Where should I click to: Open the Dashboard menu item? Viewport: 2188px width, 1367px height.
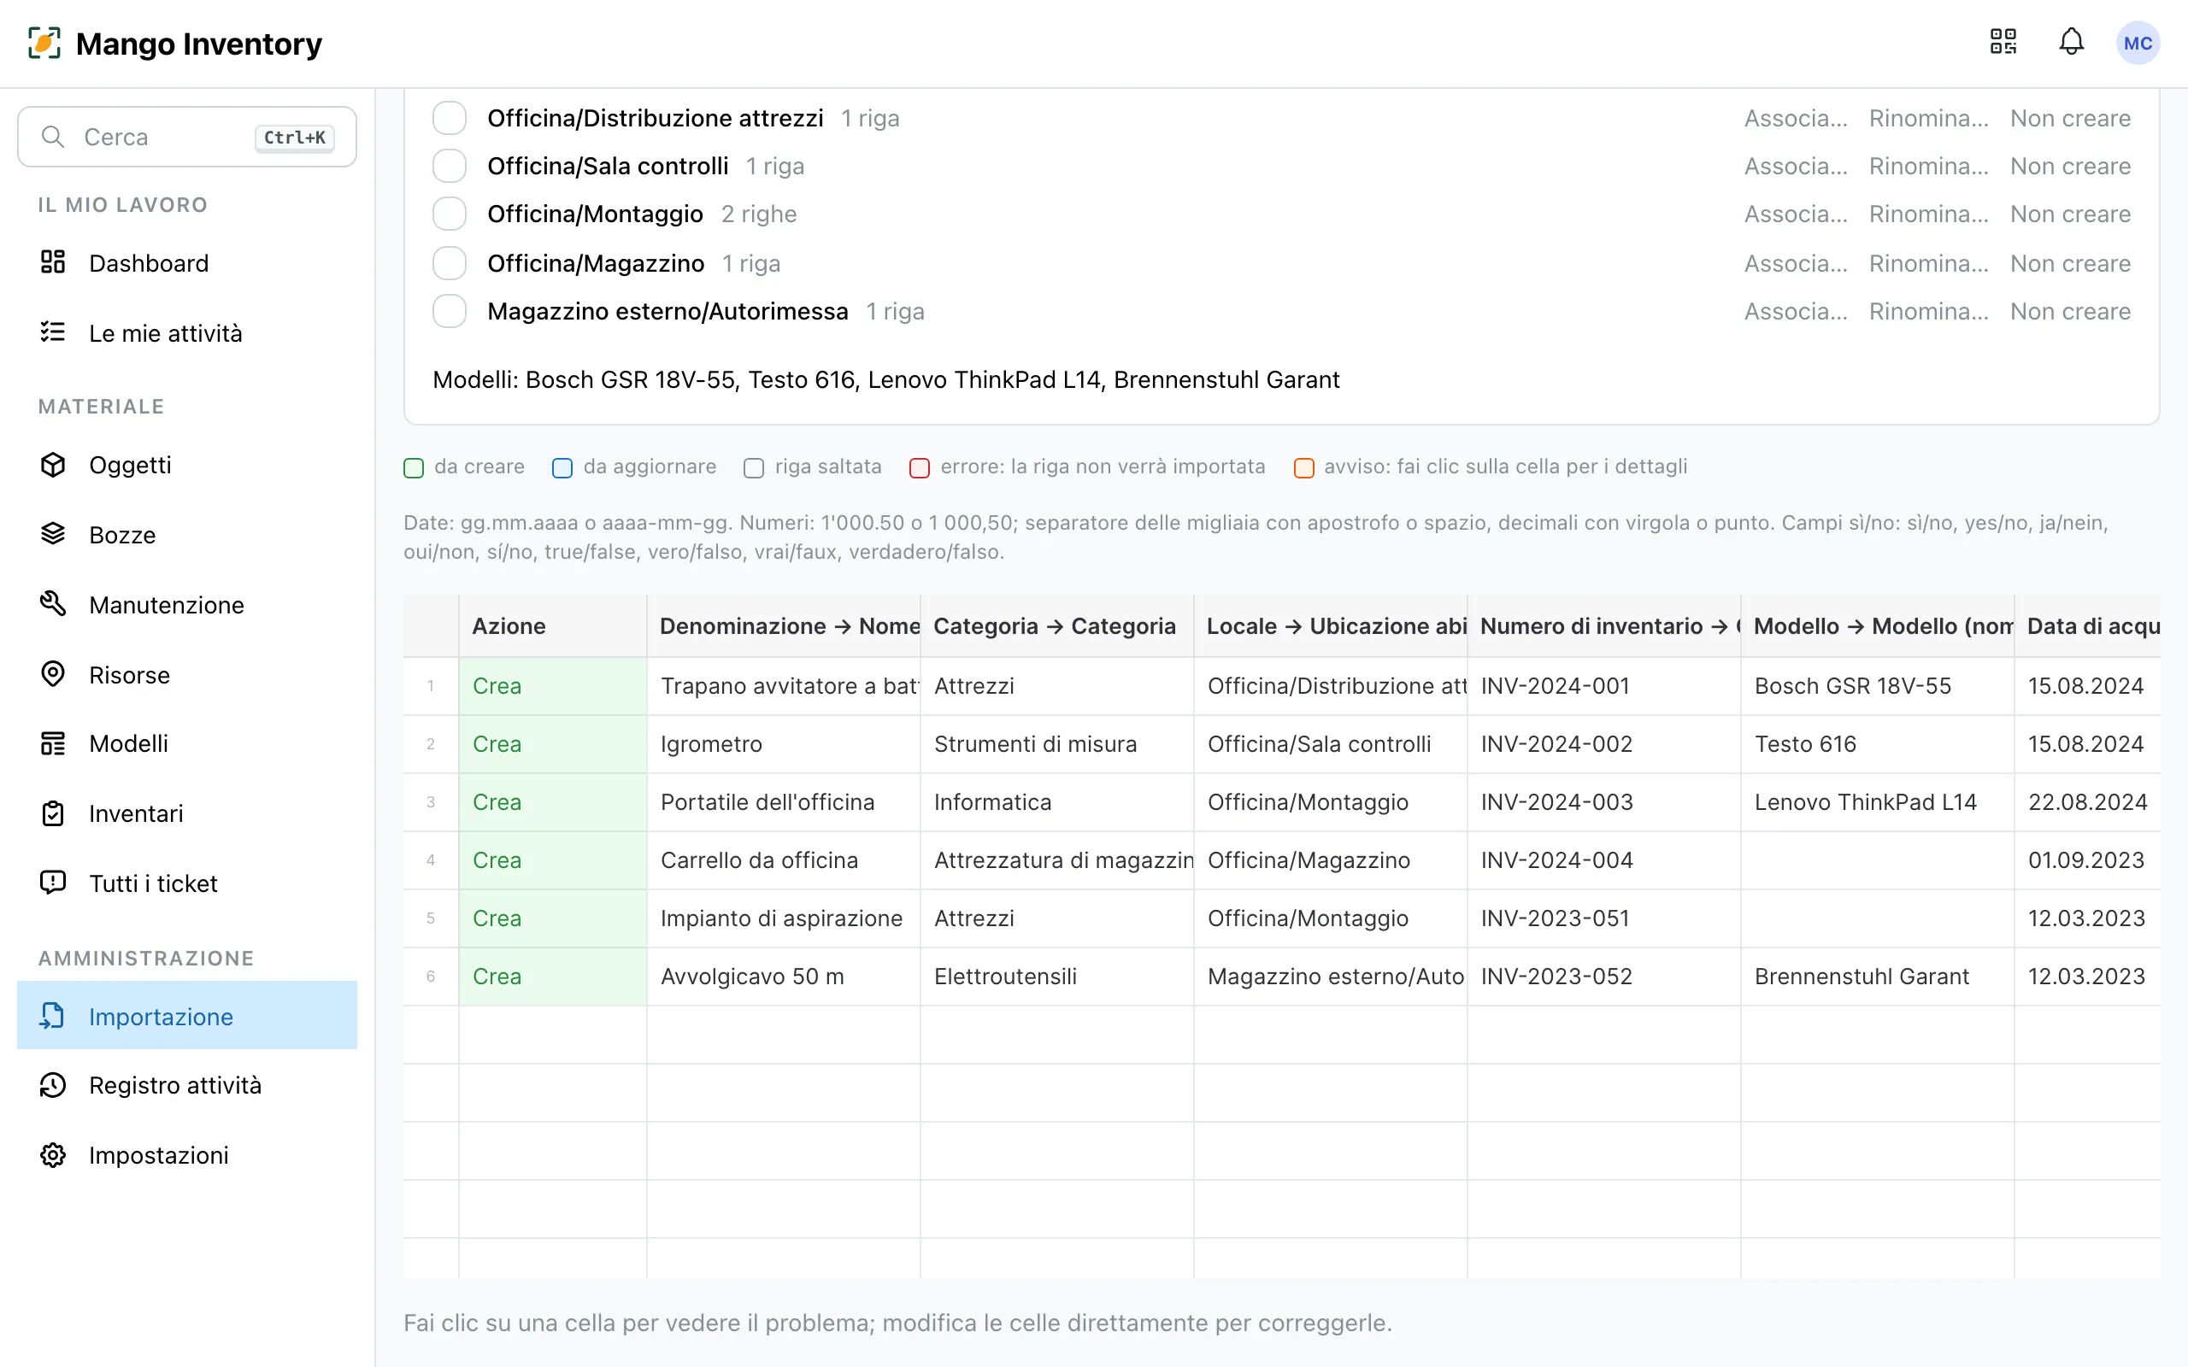(x=187, y=263)
